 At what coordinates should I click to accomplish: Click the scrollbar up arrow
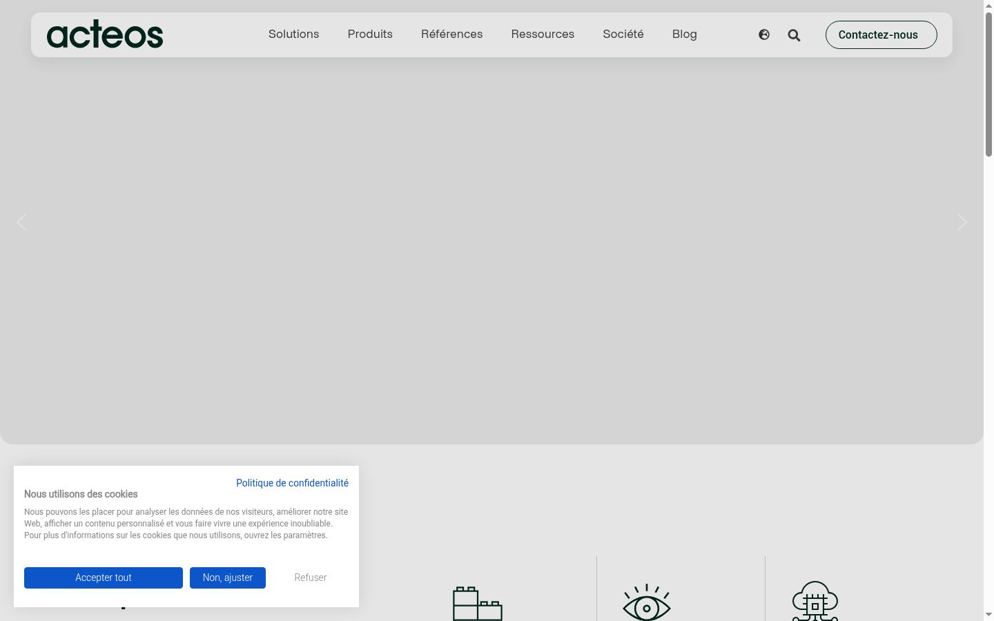point(988,5)
